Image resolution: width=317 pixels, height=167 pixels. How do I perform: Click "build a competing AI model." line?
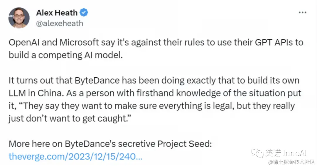pos(66,55)
